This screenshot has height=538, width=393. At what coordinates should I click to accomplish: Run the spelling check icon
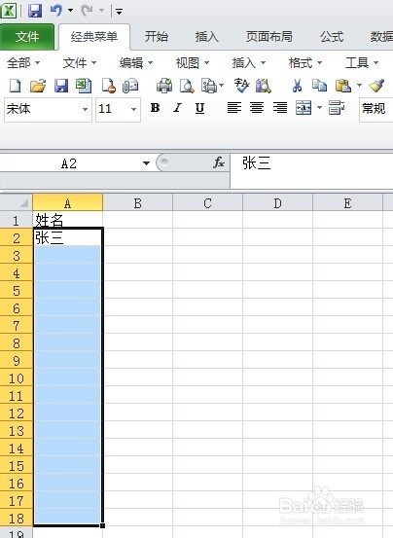(x=242, y=86)
